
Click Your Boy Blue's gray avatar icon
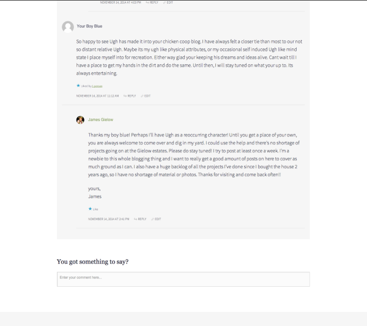point(68,26)
